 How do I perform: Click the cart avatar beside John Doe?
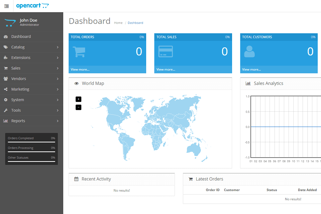(x=10, y=22)
